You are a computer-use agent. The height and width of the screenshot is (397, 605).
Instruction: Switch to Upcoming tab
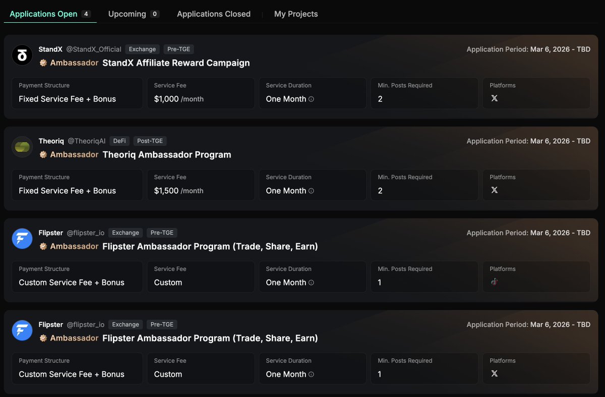tap(134, 14)
